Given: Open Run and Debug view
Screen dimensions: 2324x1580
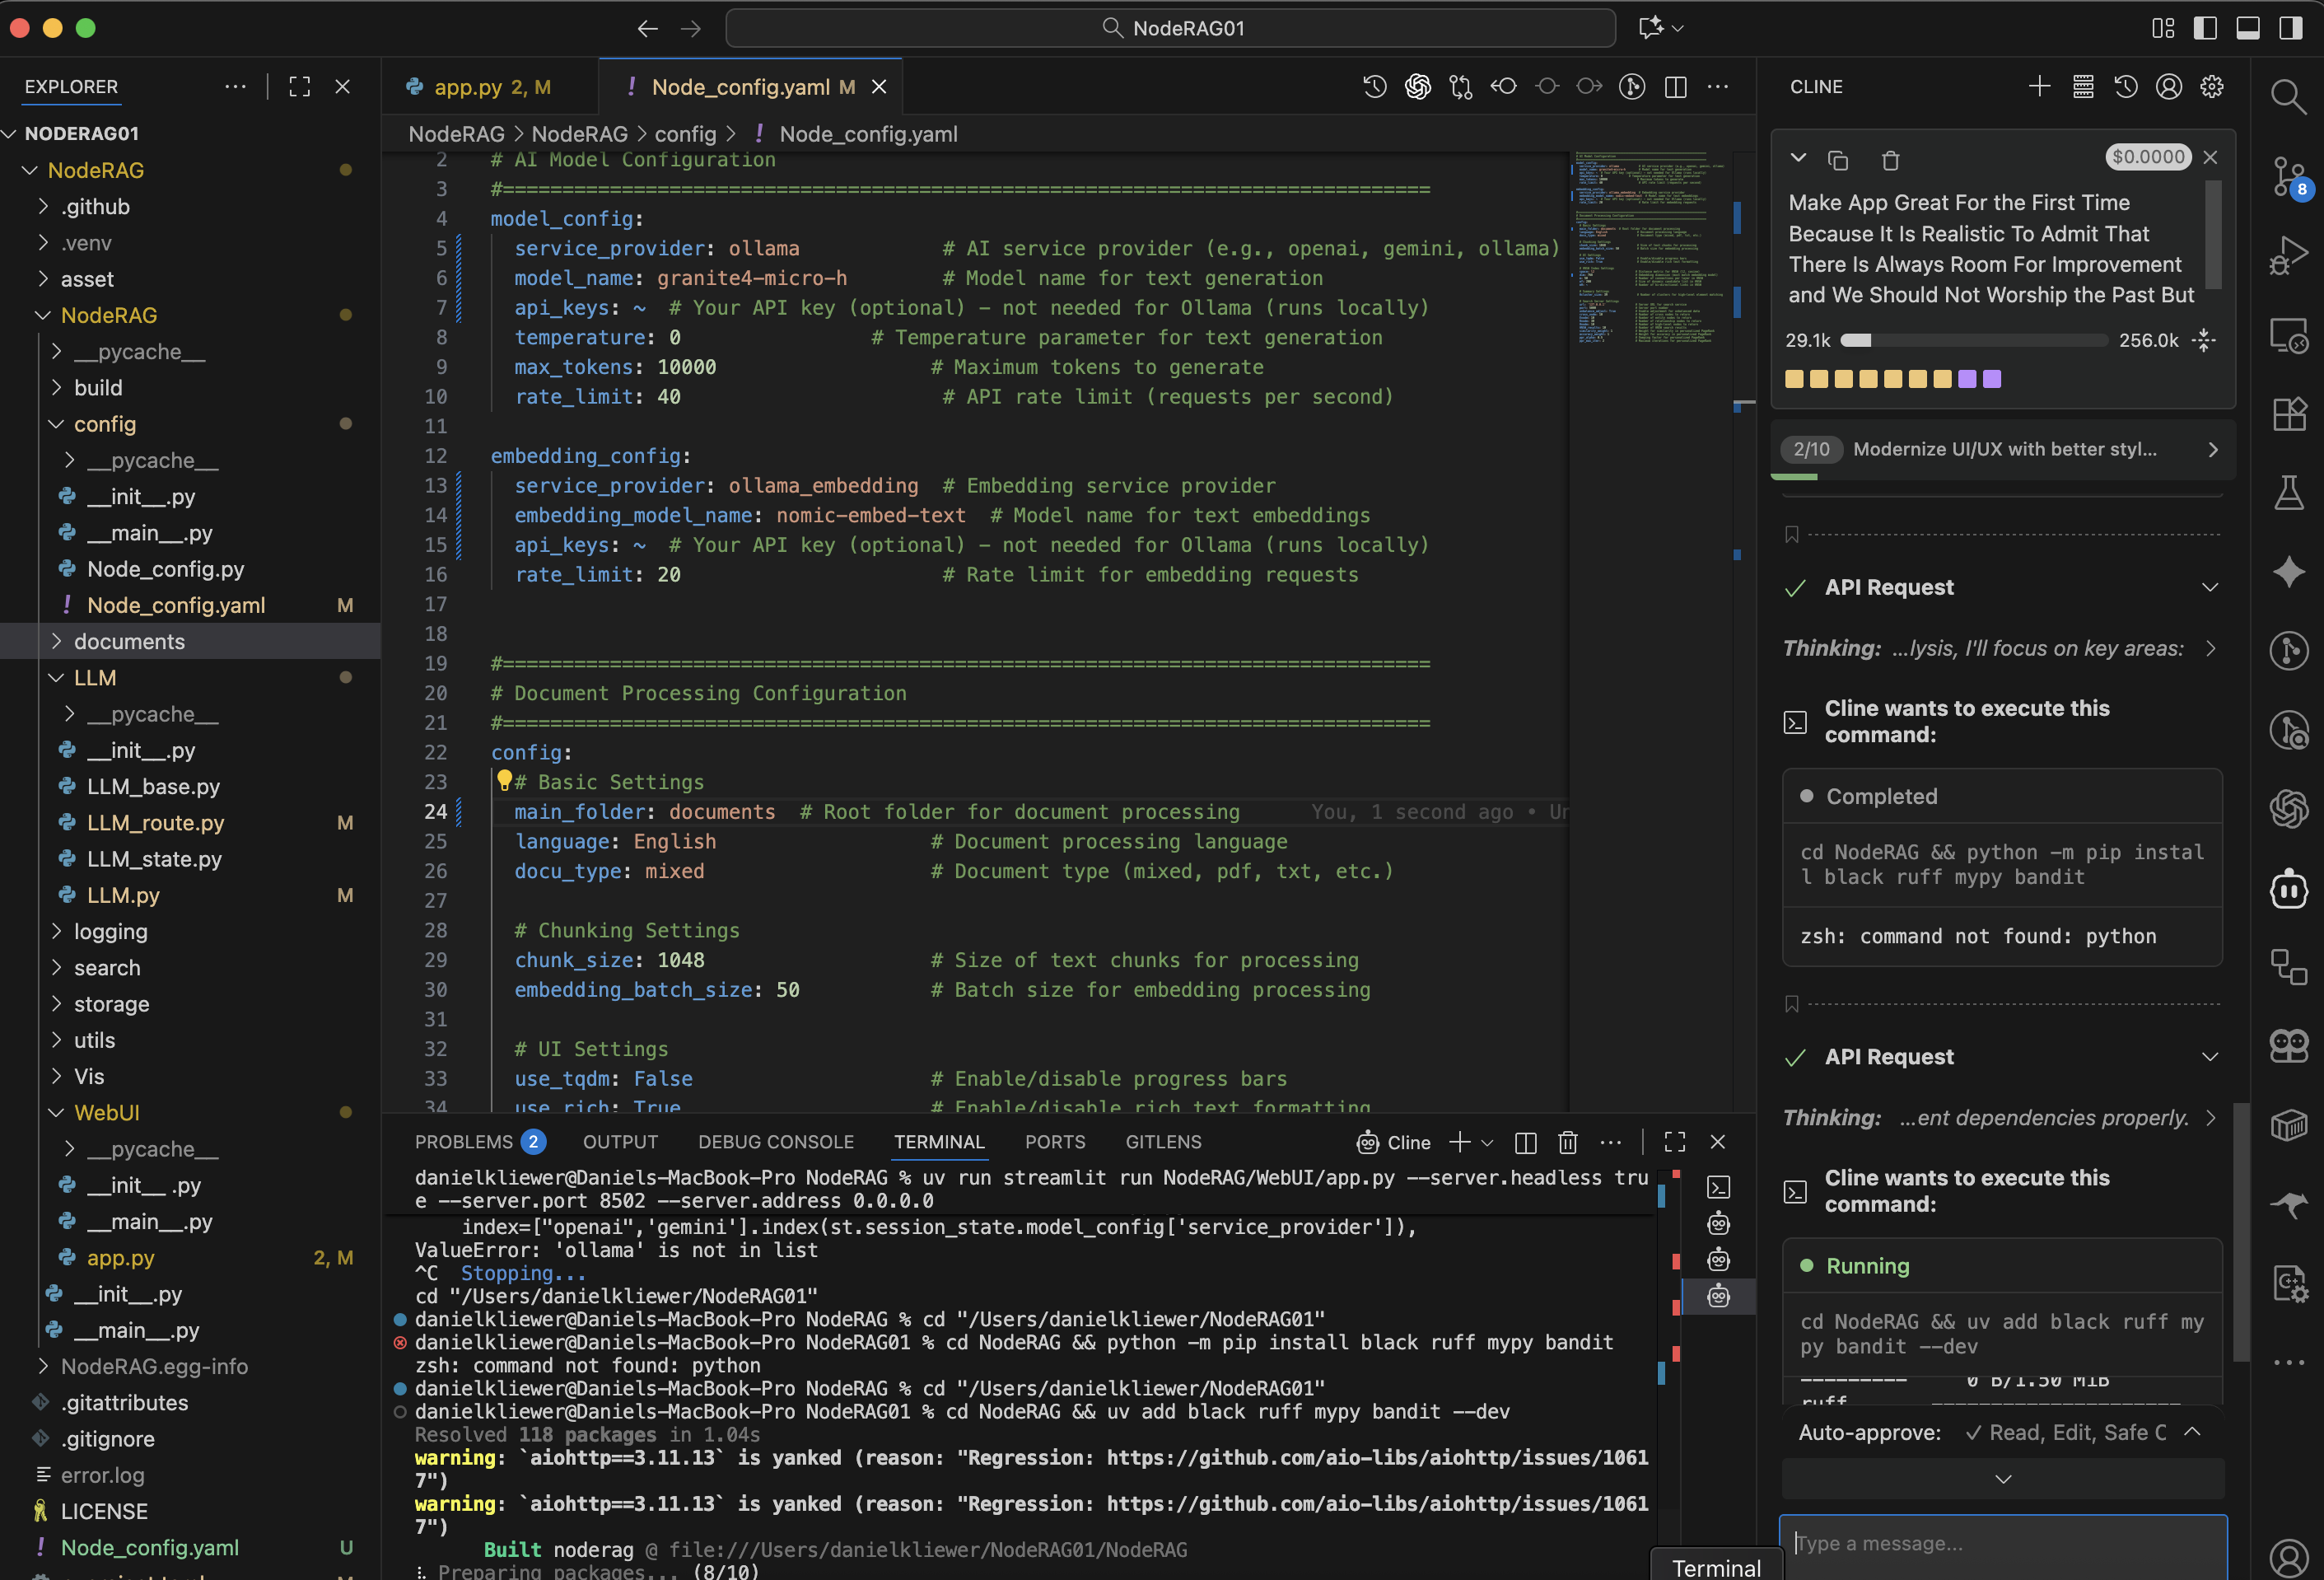Looking at the screenshot, I should pos(2288,255).
